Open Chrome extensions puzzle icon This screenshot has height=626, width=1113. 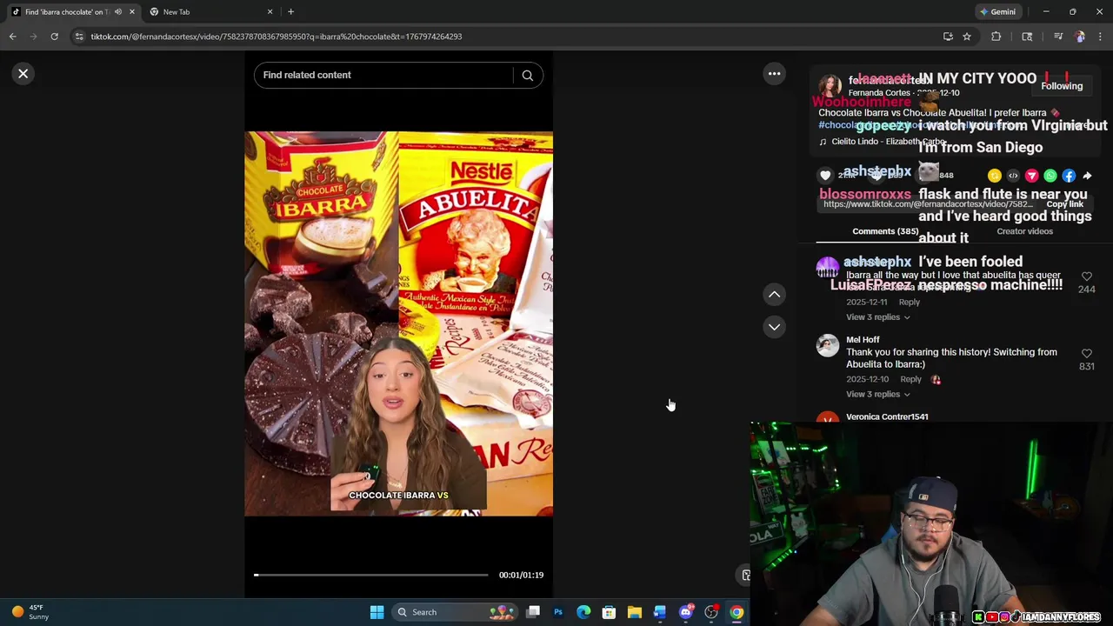coord(996,37)
